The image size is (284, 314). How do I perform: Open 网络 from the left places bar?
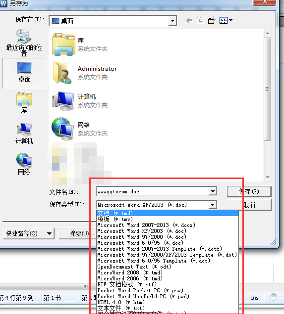[24, 164]
